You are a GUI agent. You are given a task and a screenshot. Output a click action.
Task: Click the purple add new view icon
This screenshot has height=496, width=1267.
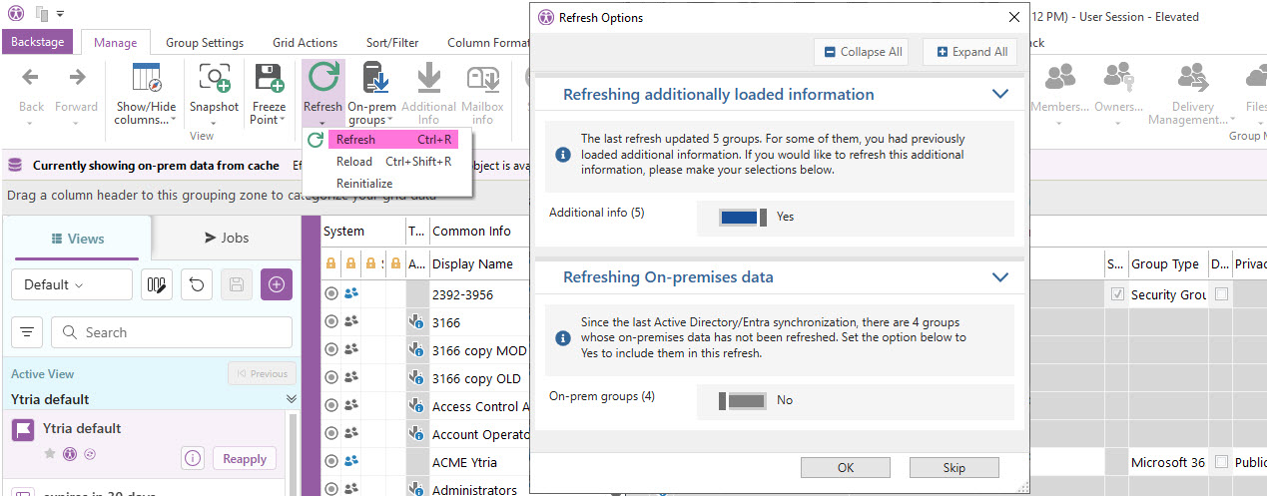[277, 284]
